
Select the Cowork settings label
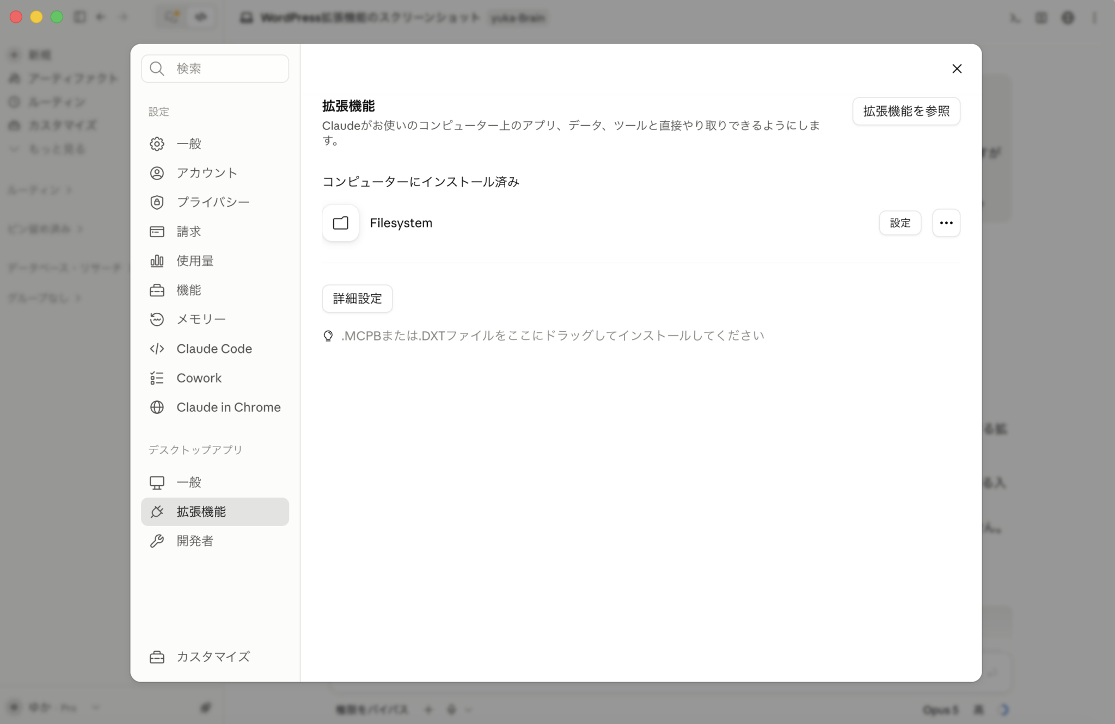pos(199,378)
